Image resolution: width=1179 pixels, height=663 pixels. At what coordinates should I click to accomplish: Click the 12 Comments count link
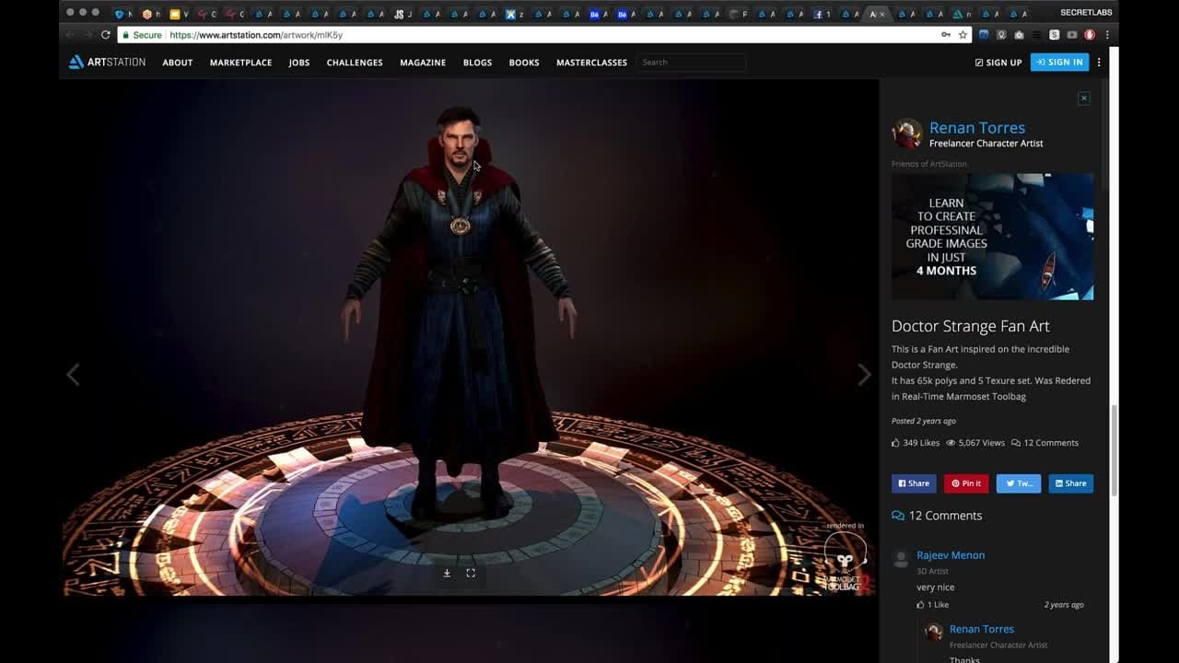tap(1045, 443)
